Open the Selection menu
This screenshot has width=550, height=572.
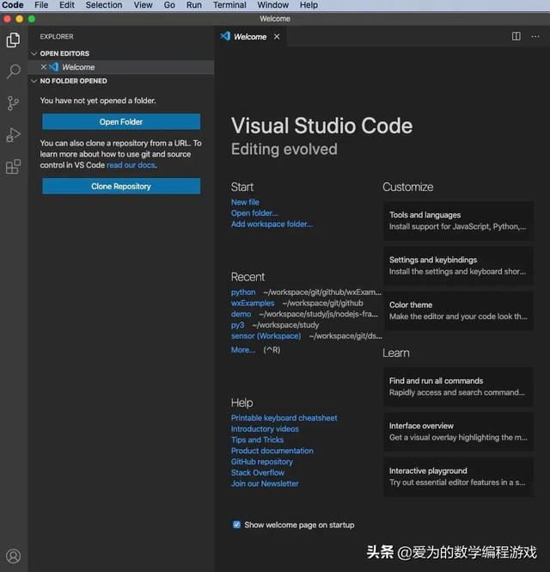[x=104, y=5]
